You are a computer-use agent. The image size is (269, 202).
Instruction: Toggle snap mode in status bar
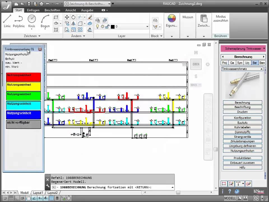point(5,198)
